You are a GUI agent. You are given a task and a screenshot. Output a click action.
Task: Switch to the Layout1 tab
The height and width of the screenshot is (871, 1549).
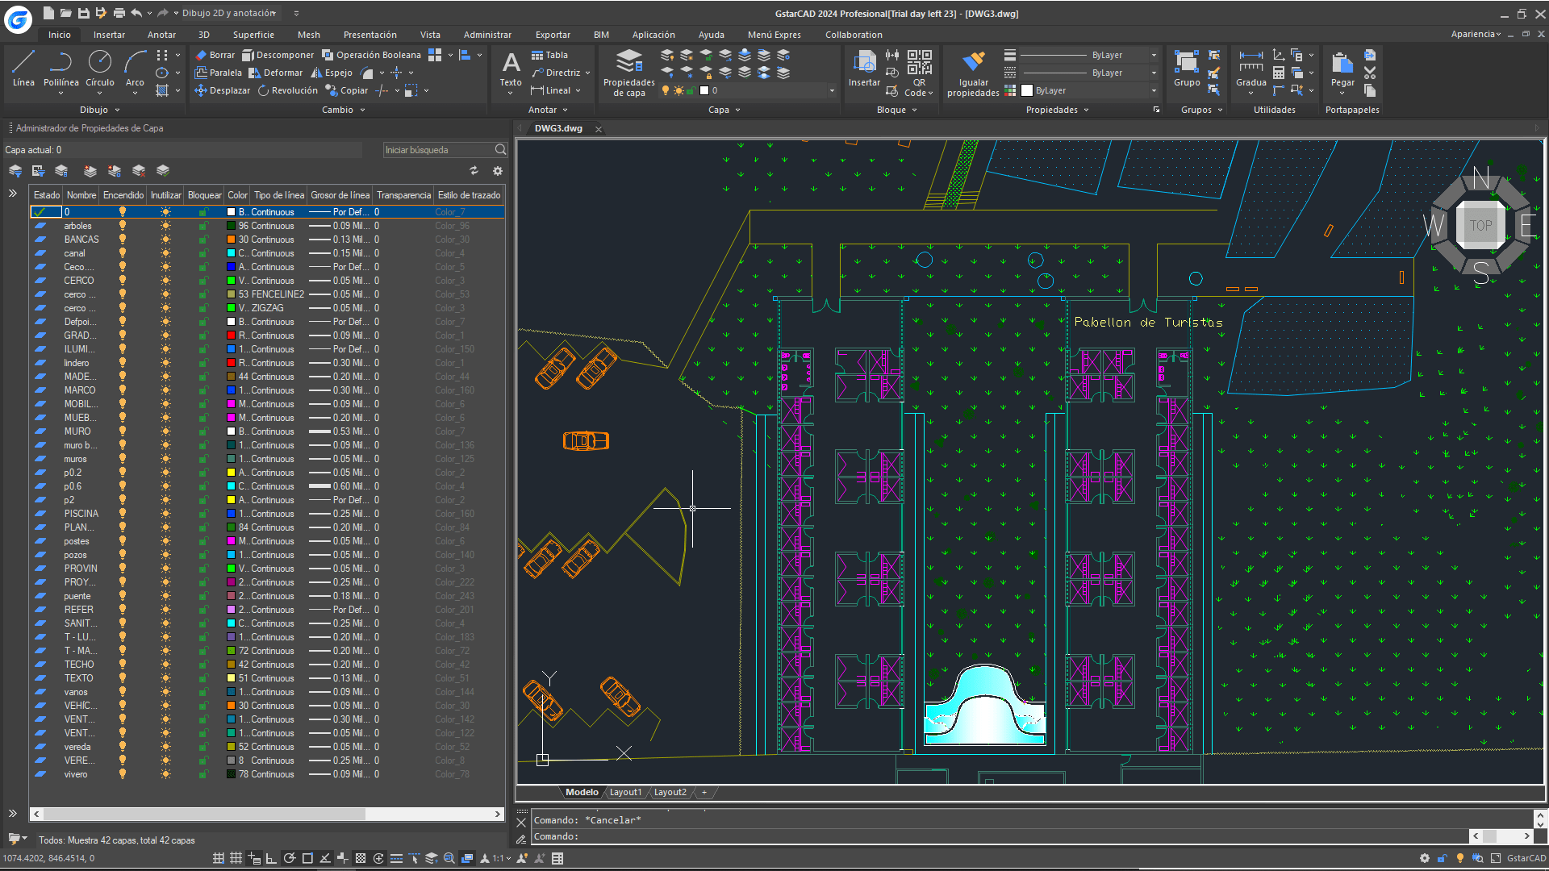point(625,792)
